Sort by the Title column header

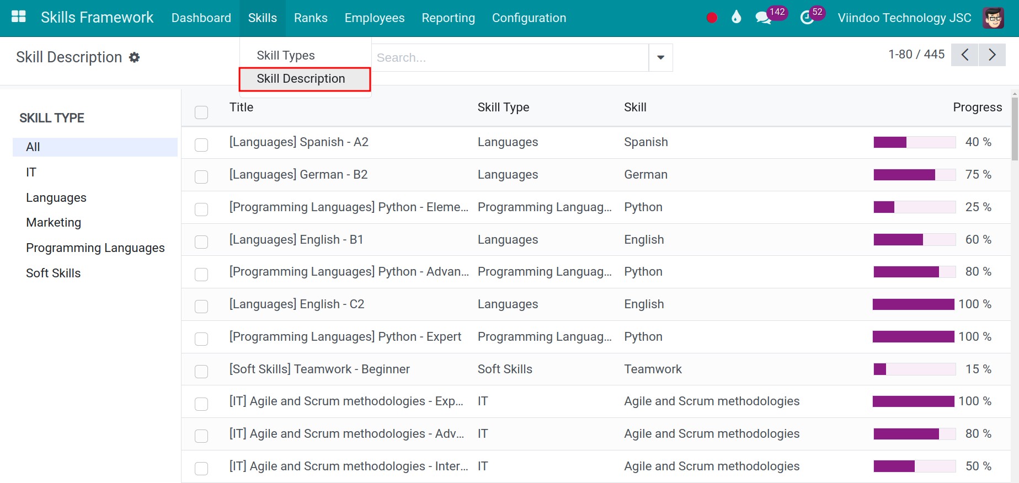(x=241, y=108)
